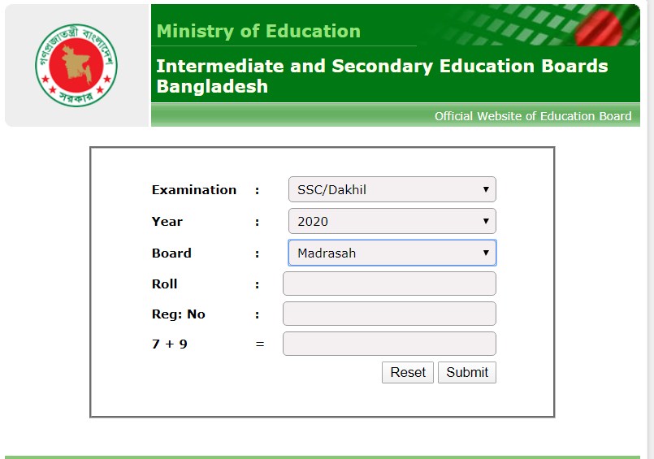Click the Year dropdown arrow
Image resolution: width=654 pixels, height=459 pixels.
pos(486,221)
